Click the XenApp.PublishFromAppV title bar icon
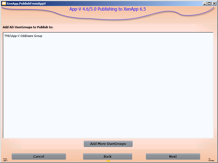 (4, 4)
